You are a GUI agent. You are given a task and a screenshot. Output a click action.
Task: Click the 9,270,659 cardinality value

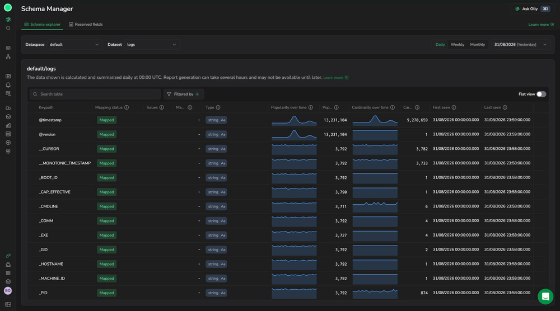417,120
